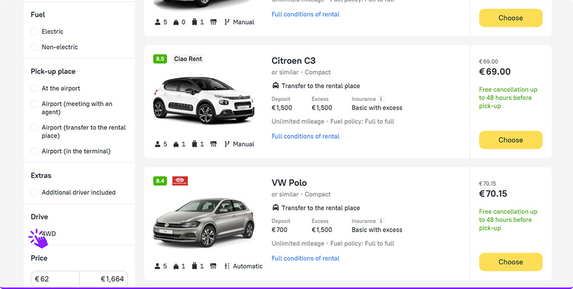Enable the Electric fuel filter
Viewport: 573px width, 289px height.
pyautogui.click(x=35, y=32)
